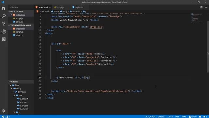Collapse the nav node in Outline

point(14,95)
